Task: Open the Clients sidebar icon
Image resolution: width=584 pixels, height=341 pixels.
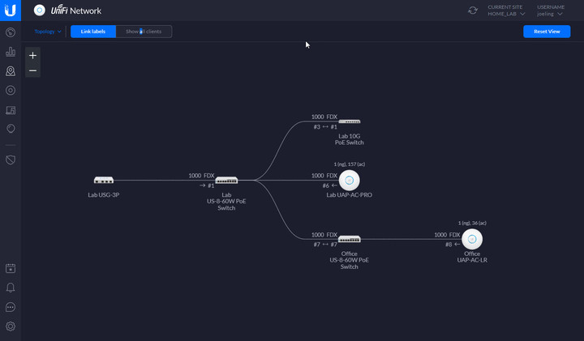Action: (x=11, y=110)
